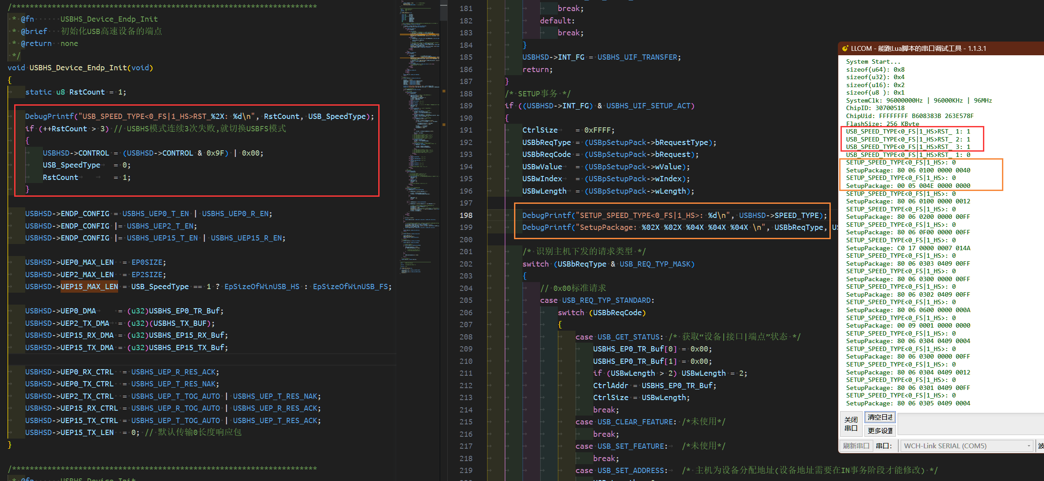
Task: Click the 串口: label in LLCOM
Action: point(884,446)
